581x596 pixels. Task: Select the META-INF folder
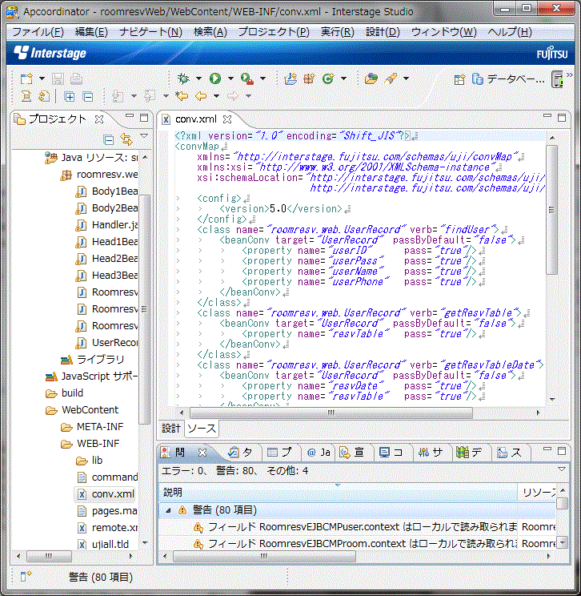coord(92,427)
